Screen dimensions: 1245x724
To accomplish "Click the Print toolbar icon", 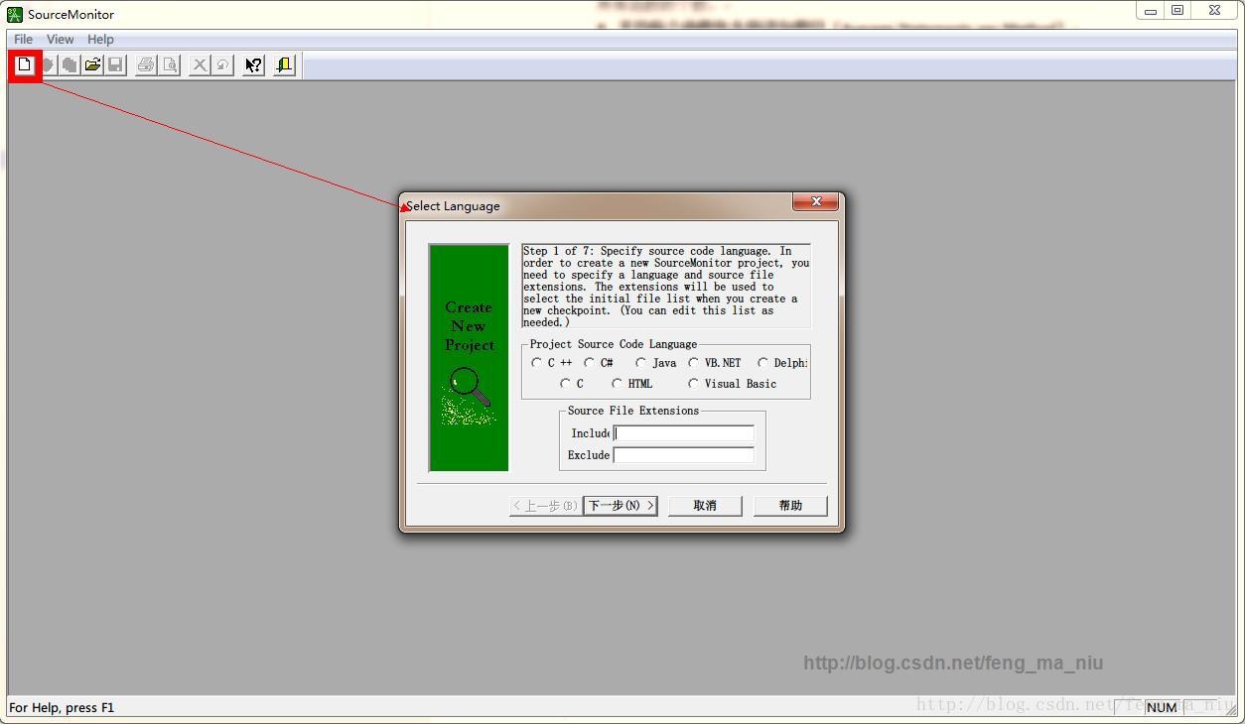I will point(146,65).
